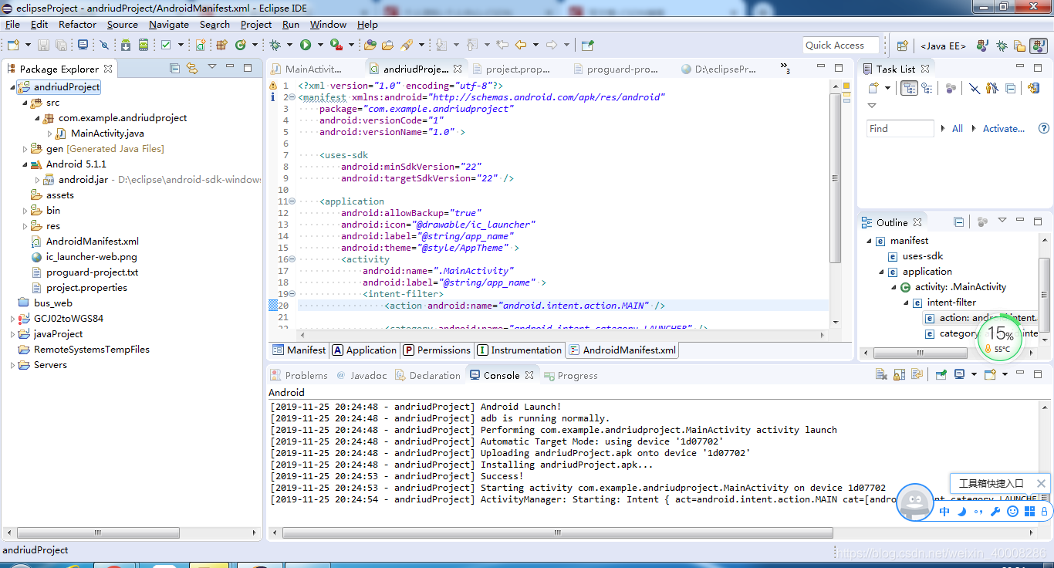Click the Open Task folder icon
Viewport: 1054px width, 568px height.
pos(388,46)
